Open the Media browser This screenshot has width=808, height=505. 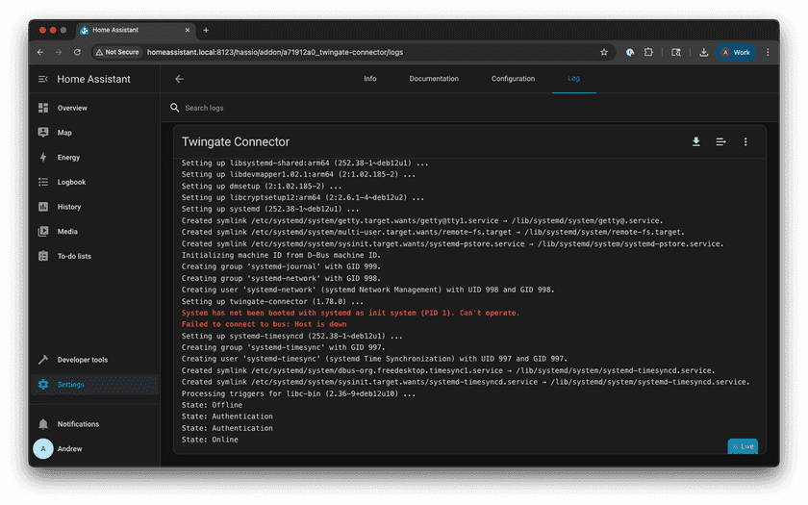pos(67,231)
